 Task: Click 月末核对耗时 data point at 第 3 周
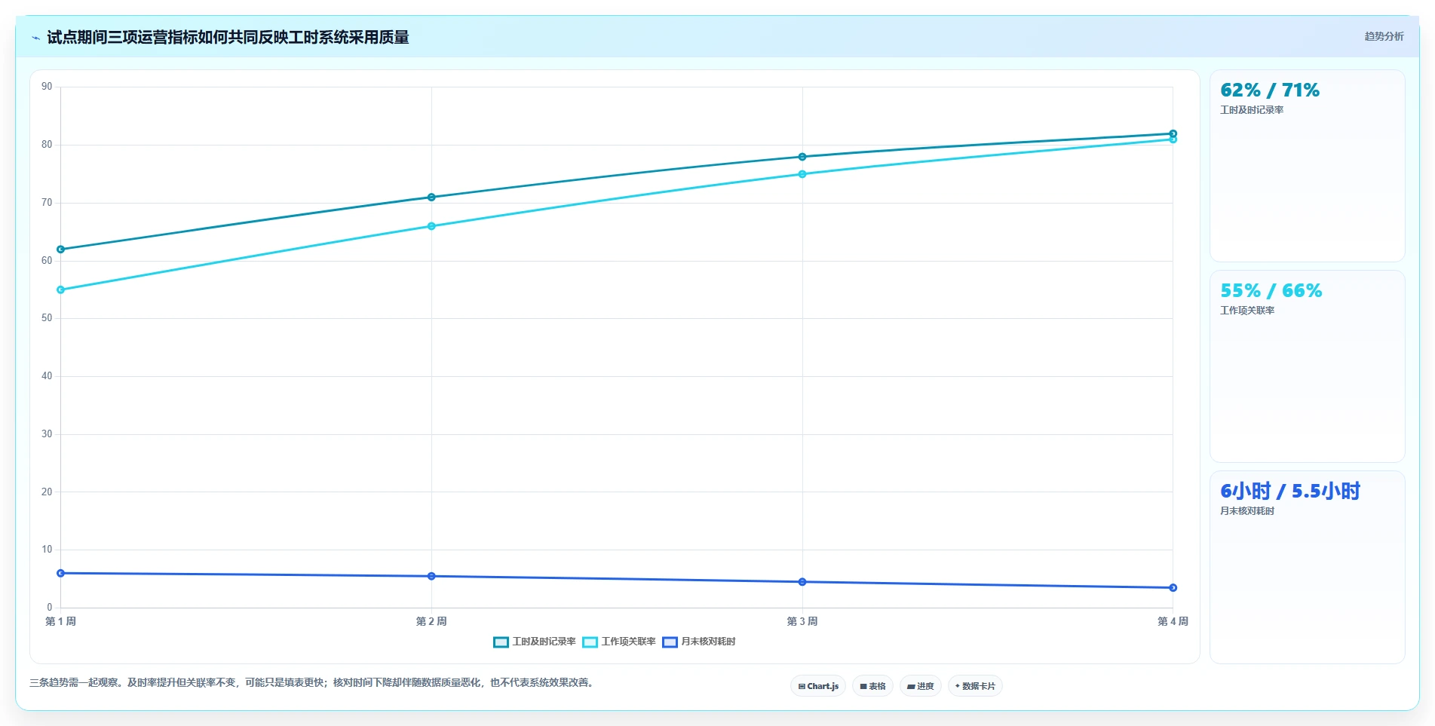(x=802, y=582)
